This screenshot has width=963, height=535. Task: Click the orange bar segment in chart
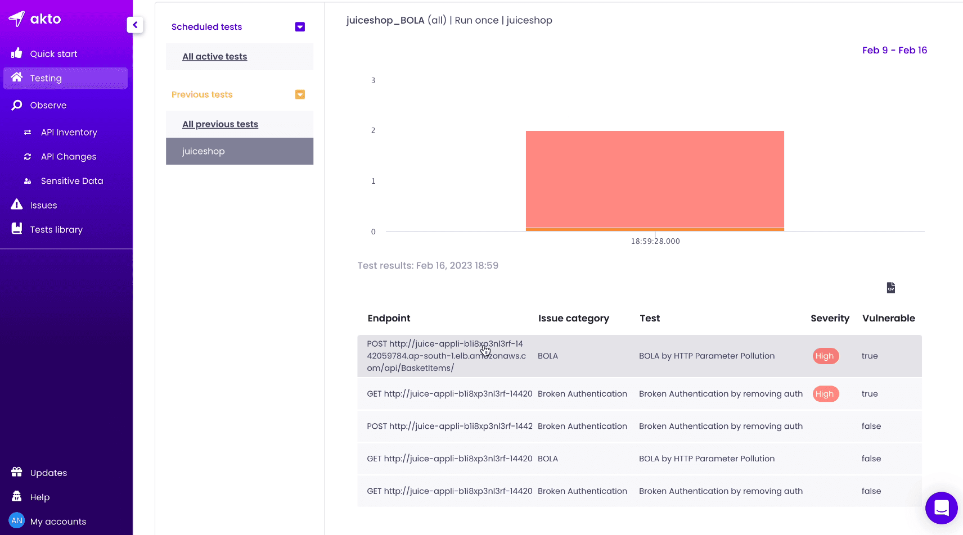(655, 229)
